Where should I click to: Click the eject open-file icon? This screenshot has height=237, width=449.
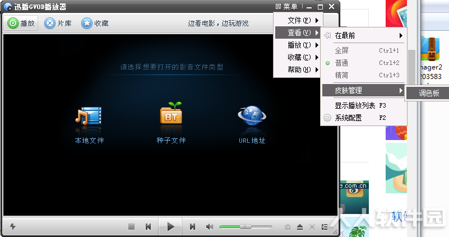(x=300, y=227)
